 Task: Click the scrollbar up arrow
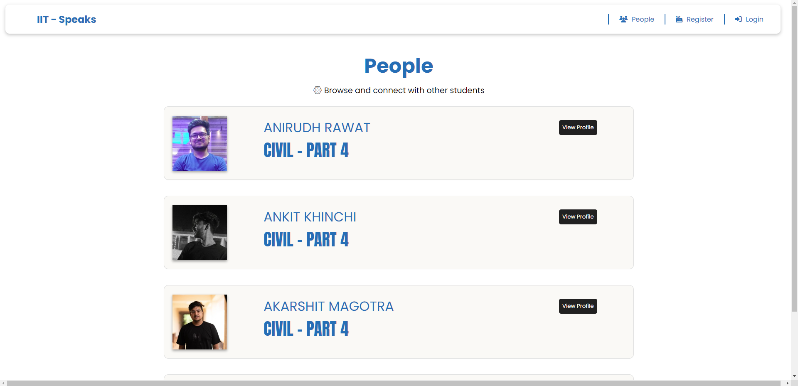point(794,2)
